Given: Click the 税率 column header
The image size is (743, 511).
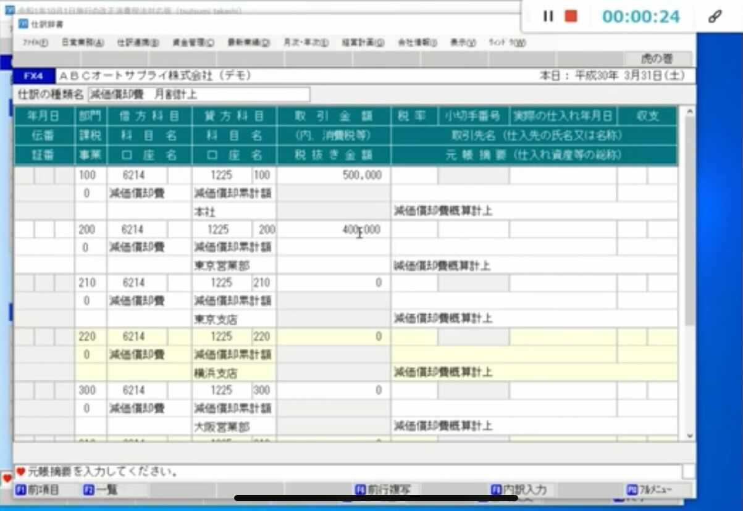Looking at the screenshot, I should click(x=414, y=116).
